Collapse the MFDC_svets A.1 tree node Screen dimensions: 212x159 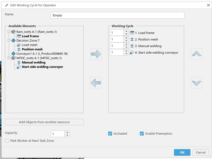tap(9, 58)
